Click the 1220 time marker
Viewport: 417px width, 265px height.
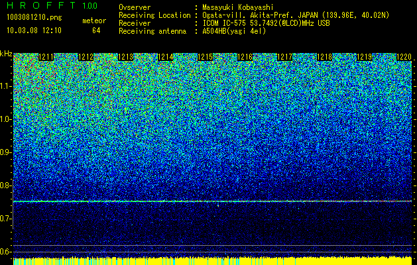404,57
